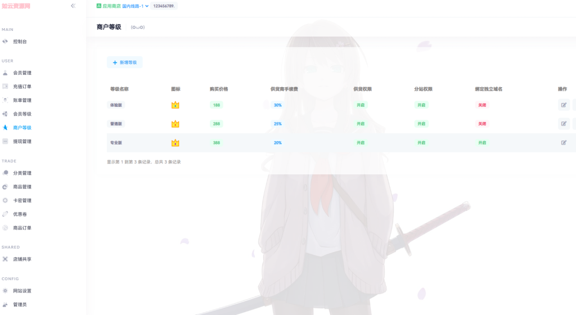
Task: Click the 新增等级 button
Action: click(x=125, y=62)
